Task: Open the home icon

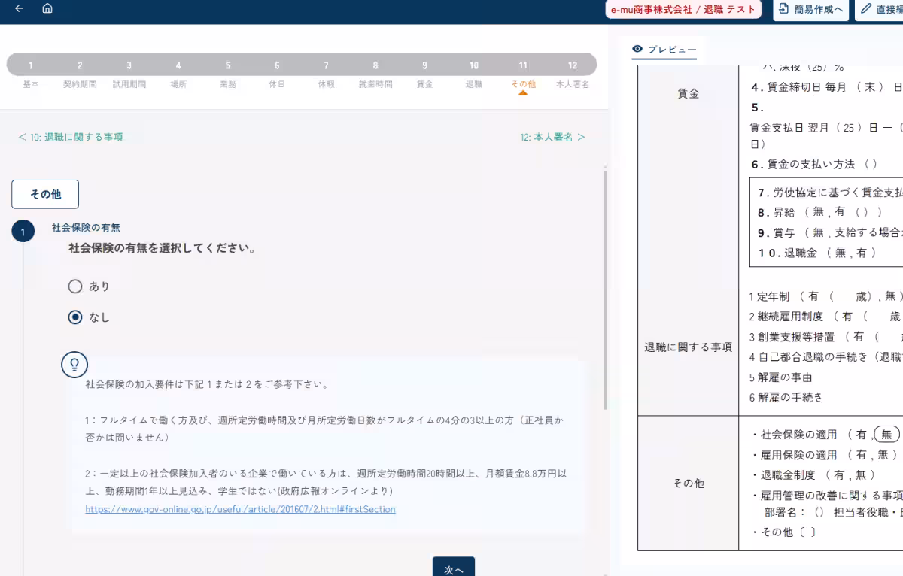Action: (47, 8)
